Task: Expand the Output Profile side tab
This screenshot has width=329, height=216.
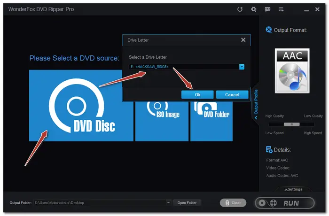Action: point(256,104)
